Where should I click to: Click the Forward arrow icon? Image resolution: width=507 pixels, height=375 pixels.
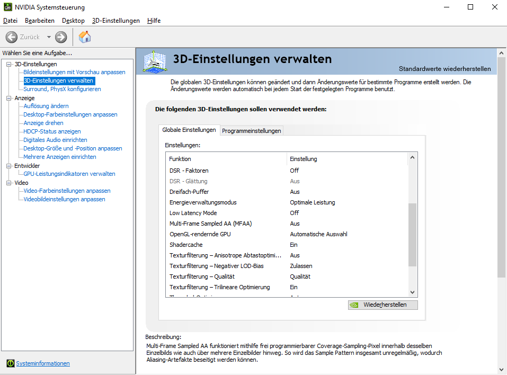(61, 37)
